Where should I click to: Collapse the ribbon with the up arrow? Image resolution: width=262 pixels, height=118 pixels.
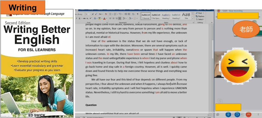(212, 23)
